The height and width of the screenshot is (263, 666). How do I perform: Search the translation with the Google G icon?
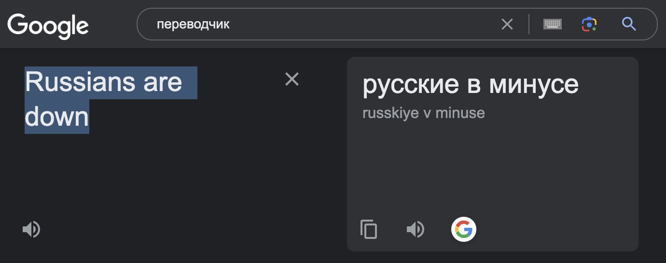[x=464, y=229]
